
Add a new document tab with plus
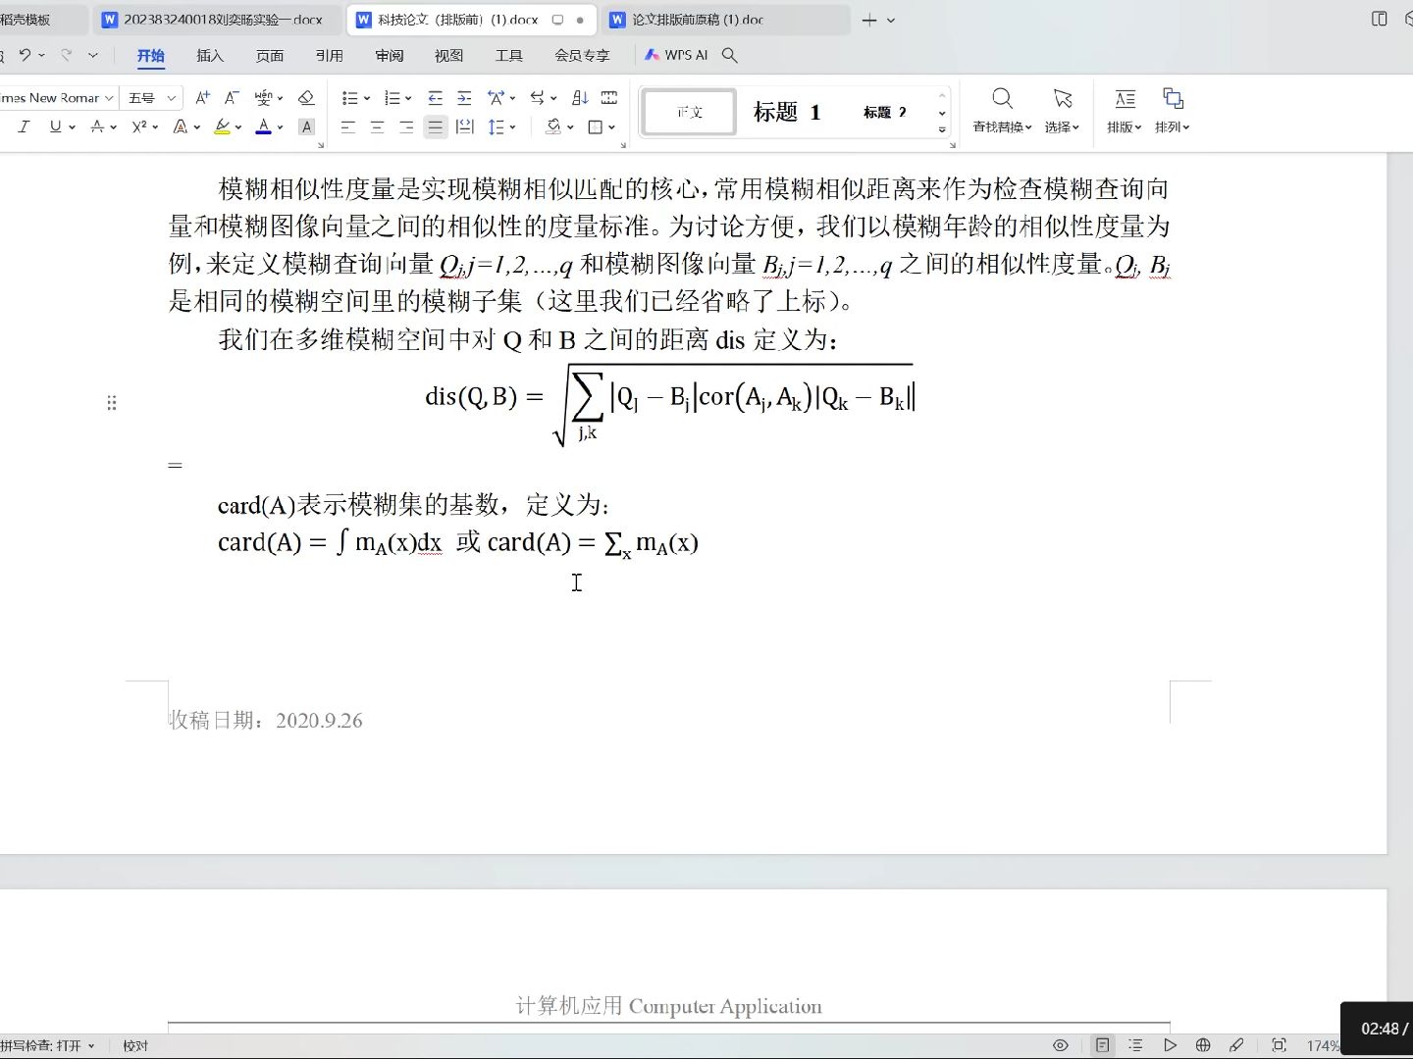[x=868, y=20]
